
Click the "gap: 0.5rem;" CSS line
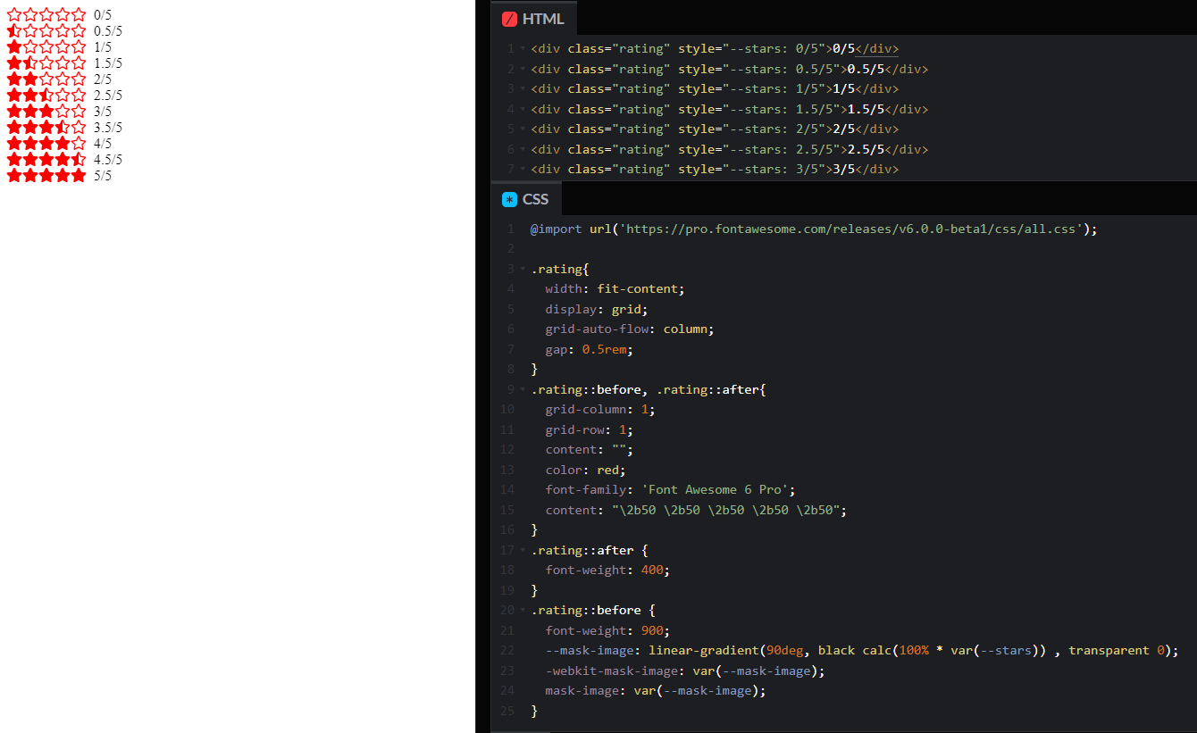[589, 349]
